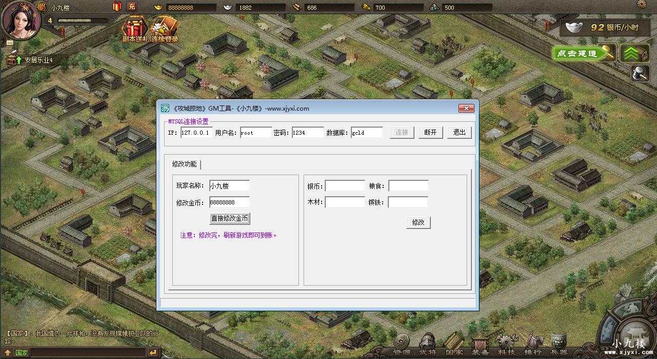Image resolution: width=657 pixels, height=359 pixels.
Task: Click the green upgrade arrows building icon
Action: (x=634, y=53)
